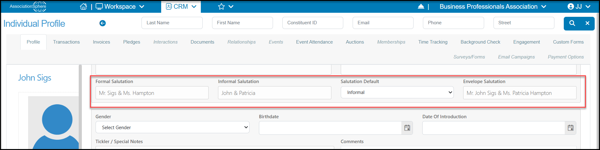This screenshot has width=600, height=150.
Task: Click the Phone search field
Action: tap(454, 23)
